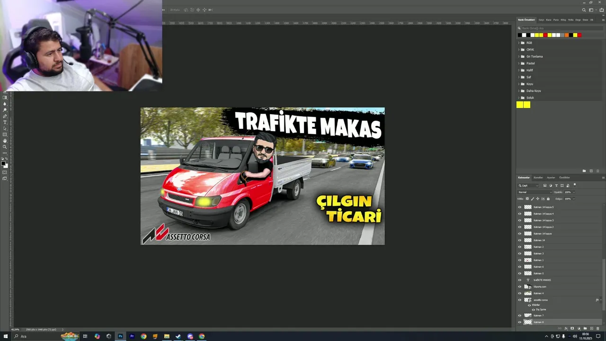Select the Katman 8 layer thumbnail
The image size is (606, 341).
point(527,322)
